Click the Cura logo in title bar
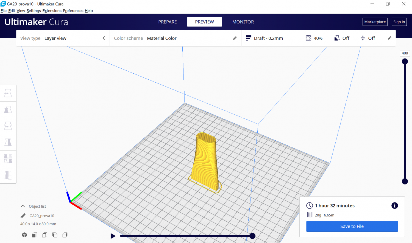The height and width of the screenshot is (243, 412). [3, 4]
